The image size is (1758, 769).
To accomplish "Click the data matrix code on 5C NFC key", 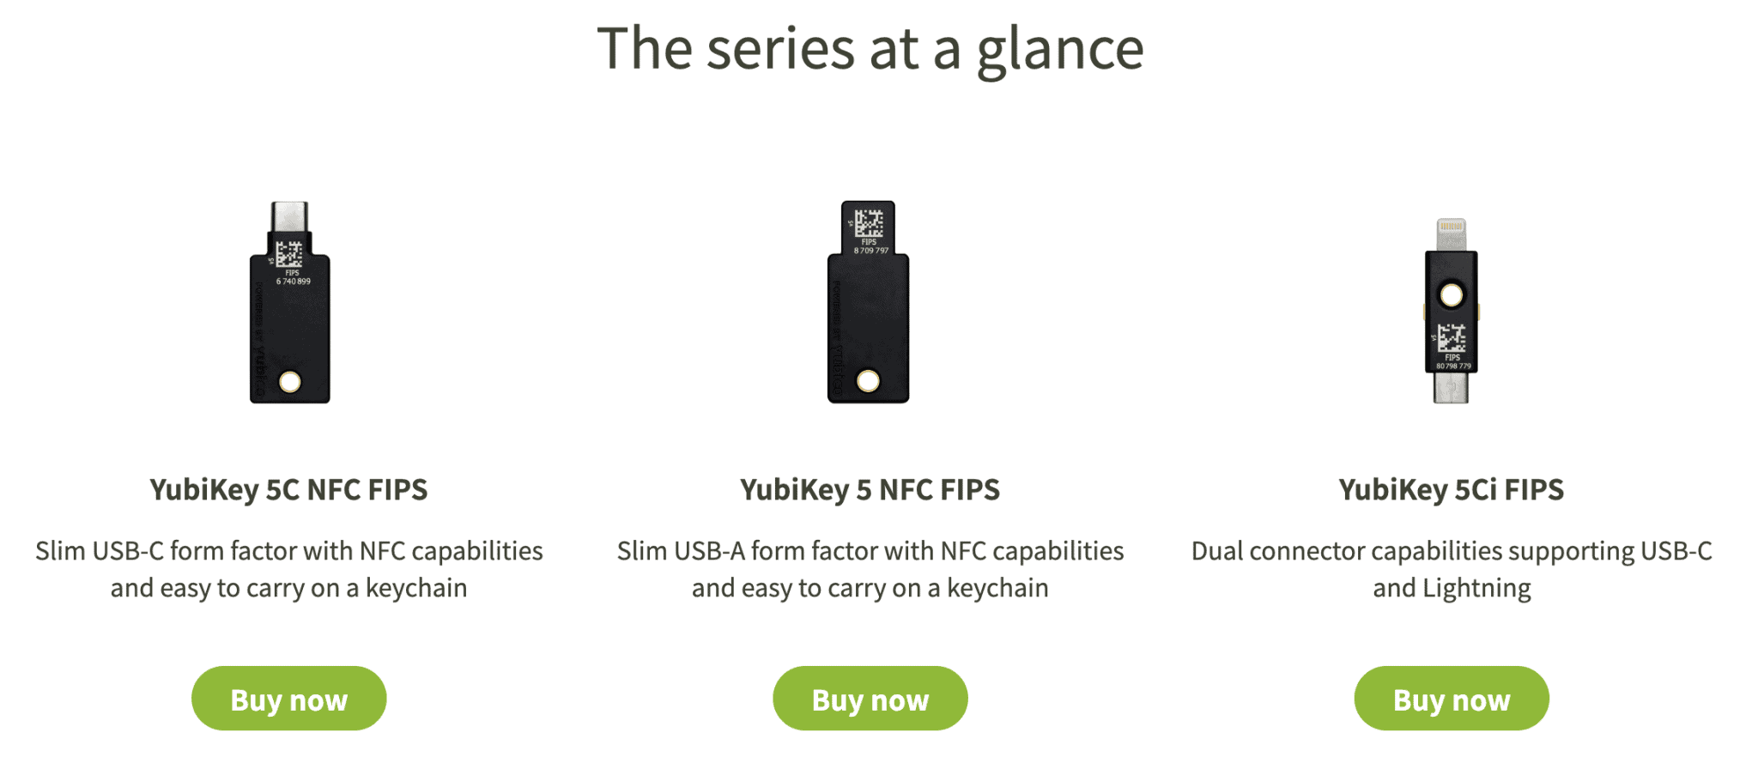I will pos(289,254).
